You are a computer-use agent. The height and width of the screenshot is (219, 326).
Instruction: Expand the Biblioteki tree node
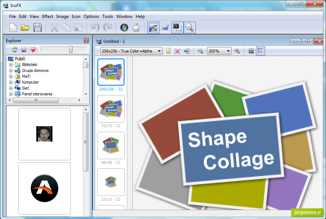point(11,65)
